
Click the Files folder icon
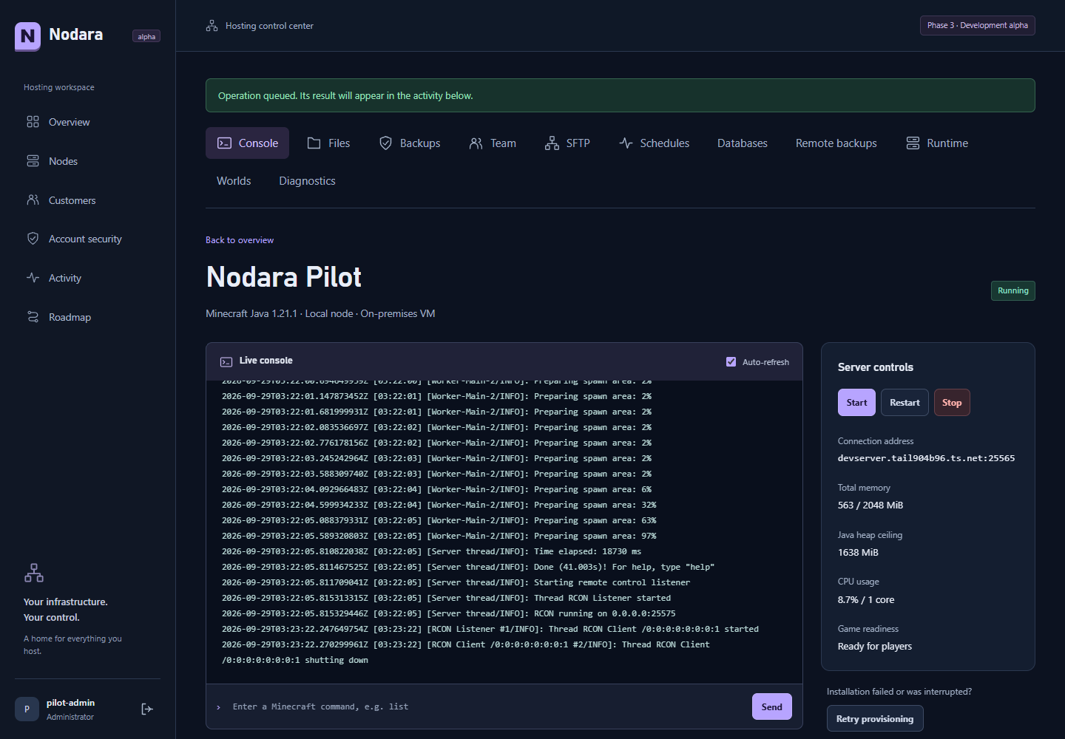click(x=314, y=143)
